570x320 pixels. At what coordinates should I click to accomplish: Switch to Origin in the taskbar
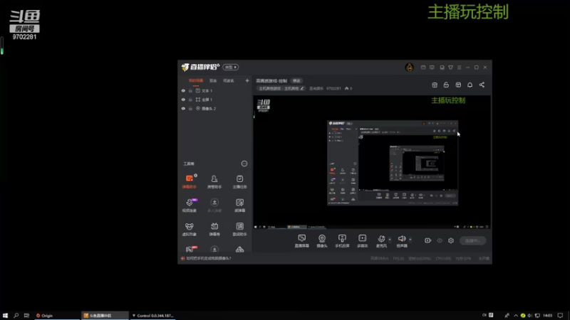point(57,316)
